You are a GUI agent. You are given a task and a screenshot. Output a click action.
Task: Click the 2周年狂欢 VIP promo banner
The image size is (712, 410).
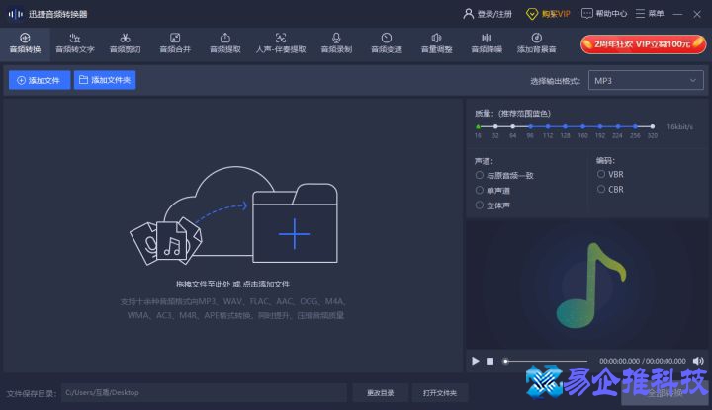tap(643, 44)
